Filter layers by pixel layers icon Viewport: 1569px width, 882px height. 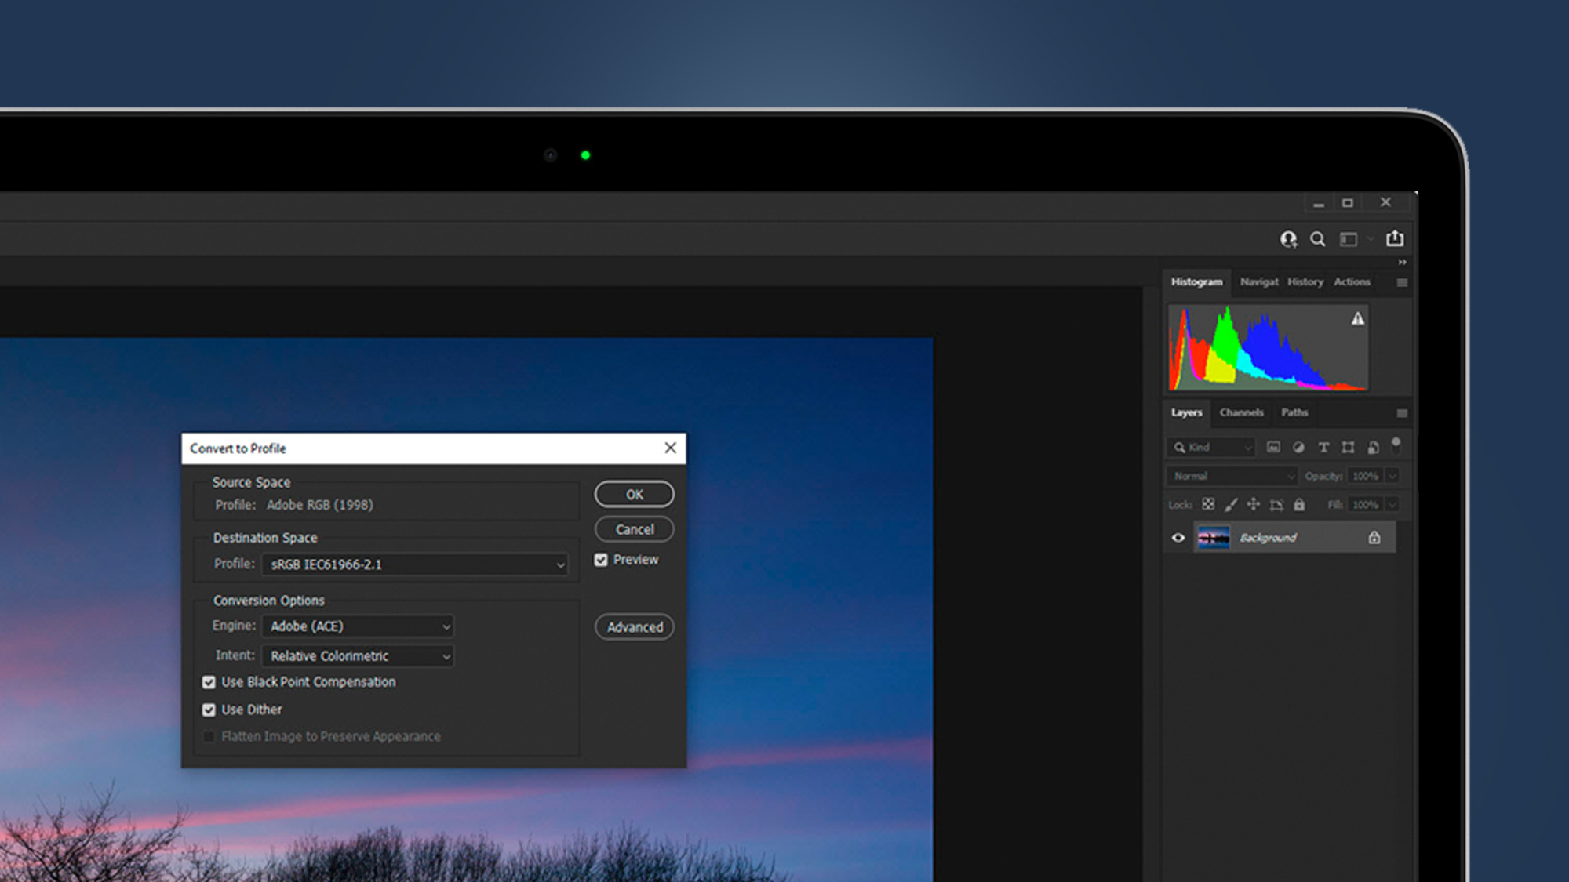coord(1275,448)
